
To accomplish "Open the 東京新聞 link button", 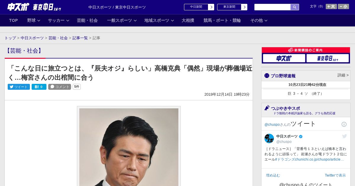I will point(229,7).
